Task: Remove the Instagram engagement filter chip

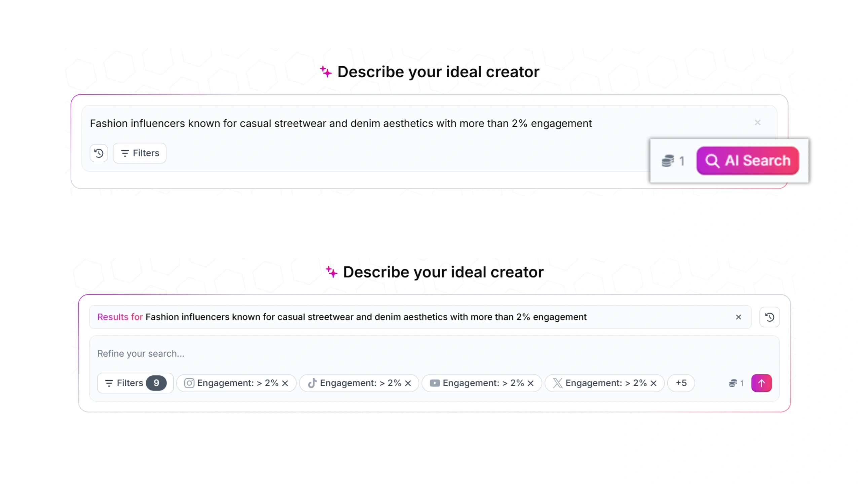Action: tap(285, 383)
